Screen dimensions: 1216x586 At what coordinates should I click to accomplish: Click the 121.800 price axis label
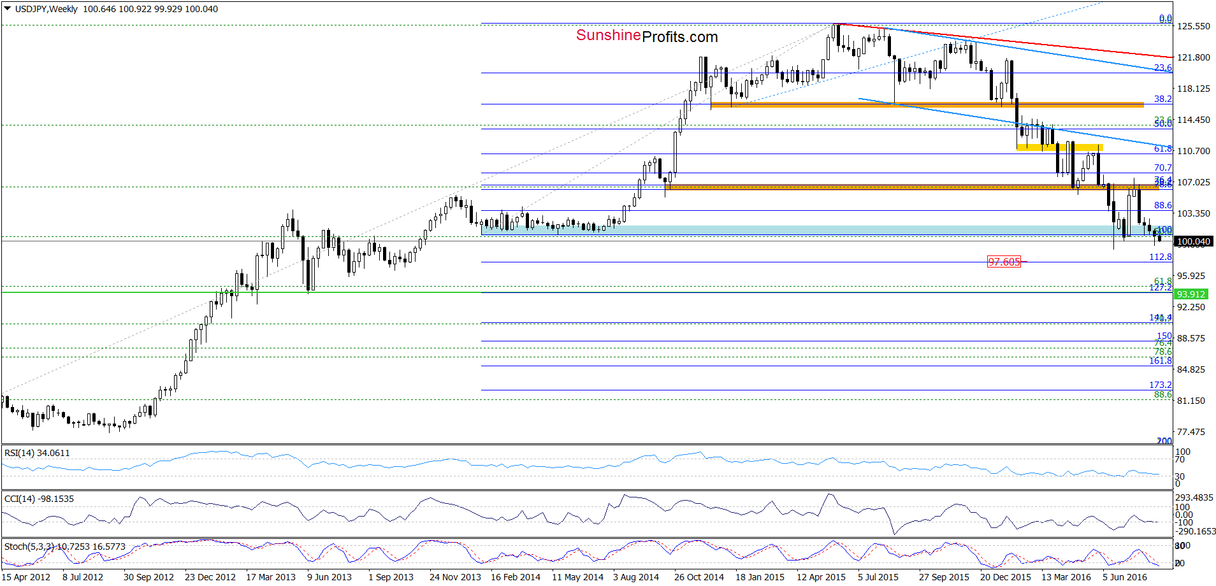coord(1193,57)
